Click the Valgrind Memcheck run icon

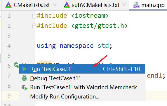click(24, 87)
